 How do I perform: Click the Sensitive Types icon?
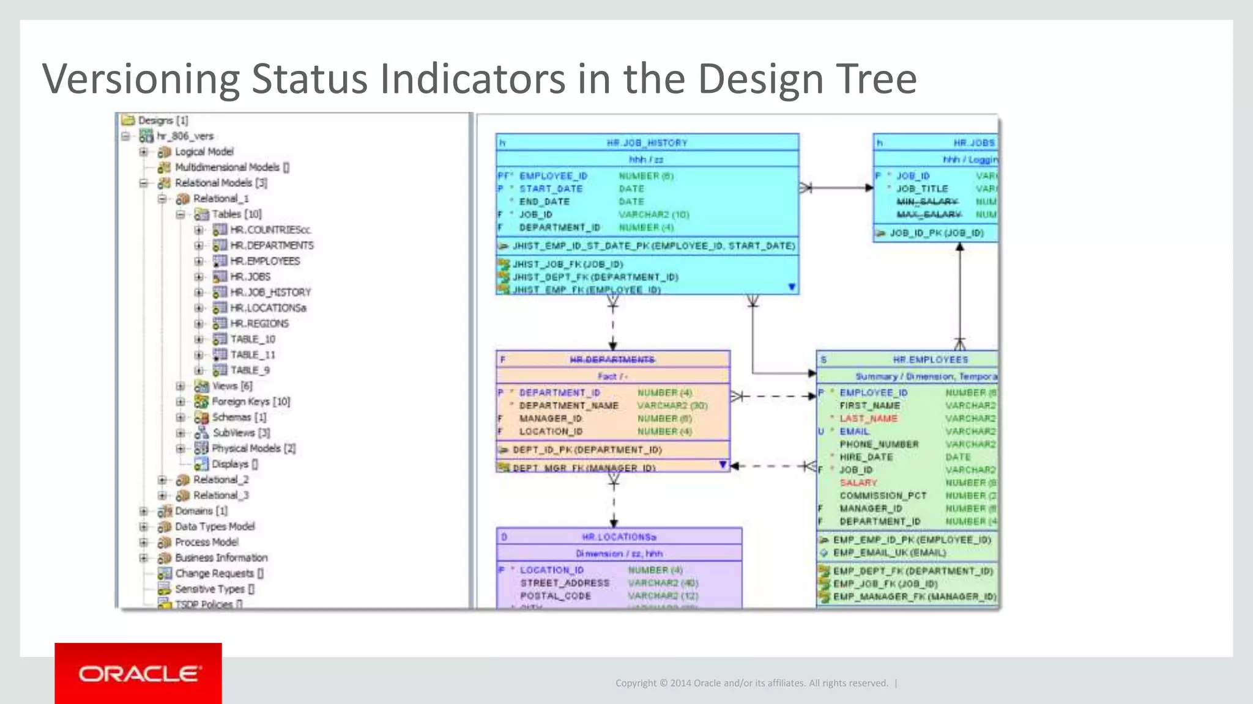tap(164, 589)
